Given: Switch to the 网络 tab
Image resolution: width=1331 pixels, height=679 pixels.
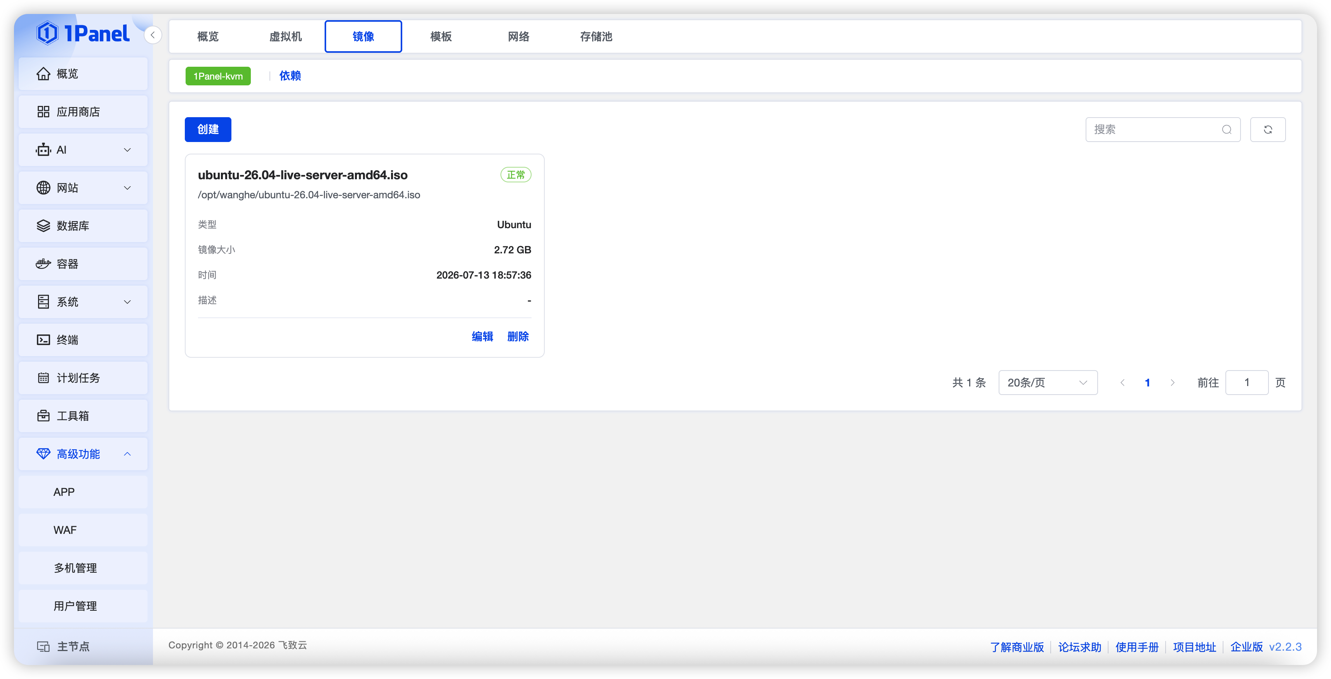Looking at the screenshot, I should (x=518, y=36).
